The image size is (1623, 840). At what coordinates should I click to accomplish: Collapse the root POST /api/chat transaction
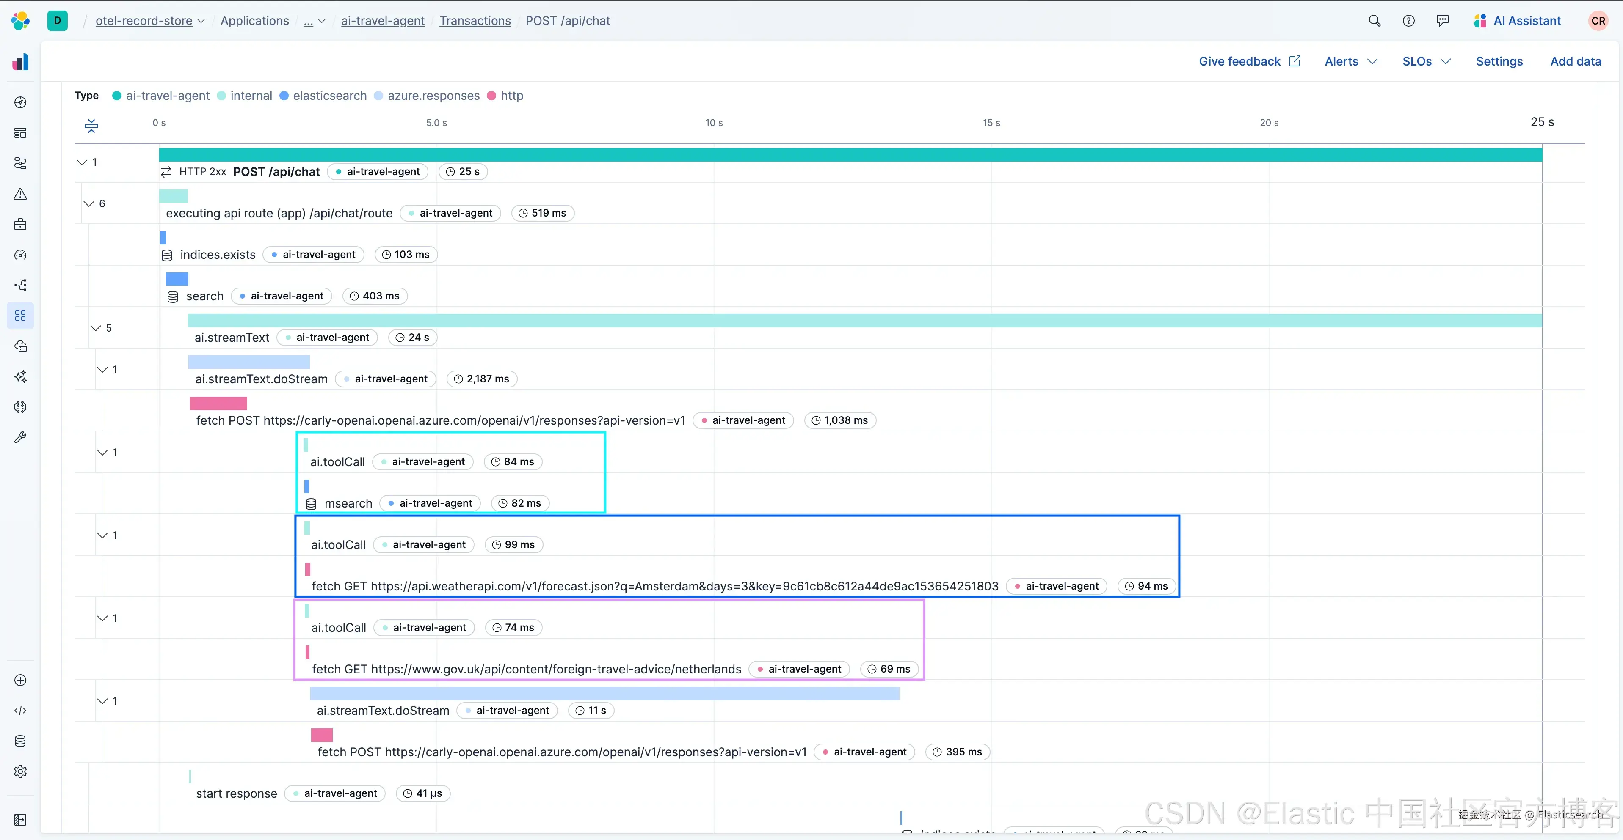(x=82, y=162)
